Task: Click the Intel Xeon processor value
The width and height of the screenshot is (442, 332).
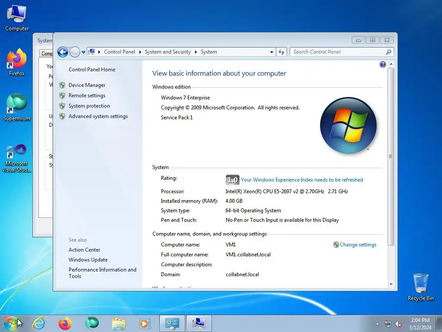Action: [x=287, y=192]
